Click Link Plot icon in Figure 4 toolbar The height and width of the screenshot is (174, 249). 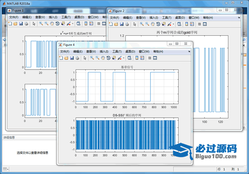click(x=129, y=58)
